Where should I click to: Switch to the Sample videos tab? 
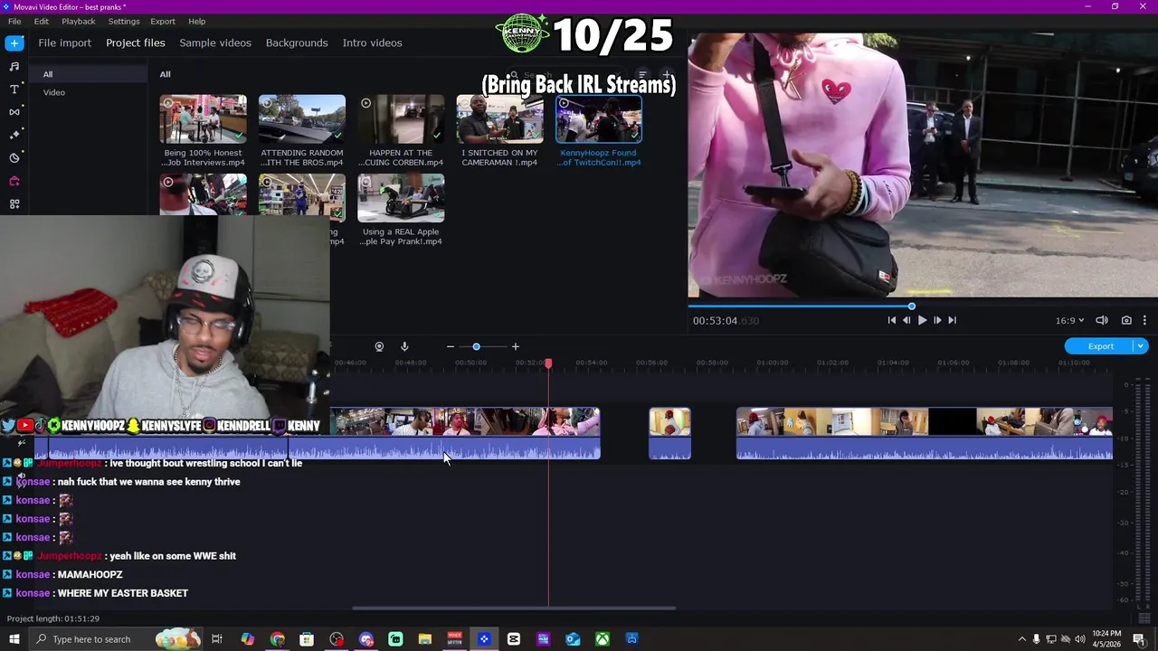[x=215, y=42]
